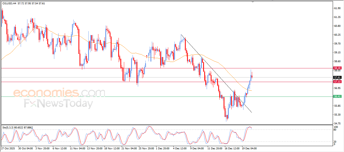Image resolution: width=344 pixels, height=152 pixels.
Task: Click the 9 Dec 04:00 time label
Action: point(198,148)
